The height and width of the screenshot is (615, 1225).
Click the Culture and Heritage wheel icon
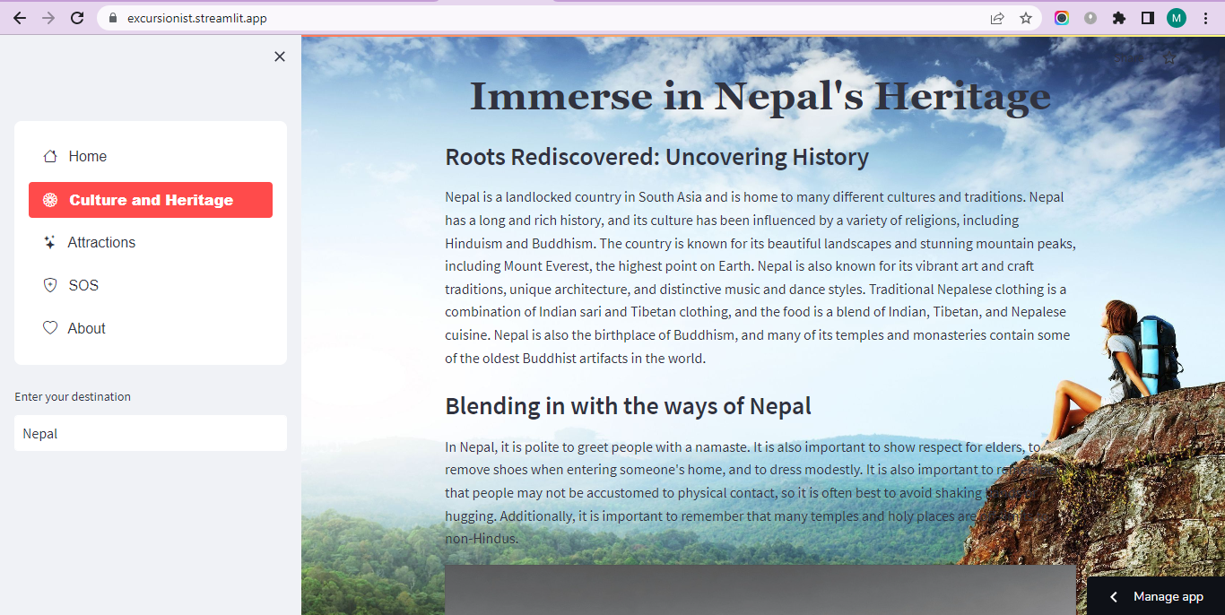pyautogui.click(x=50, y=200)
